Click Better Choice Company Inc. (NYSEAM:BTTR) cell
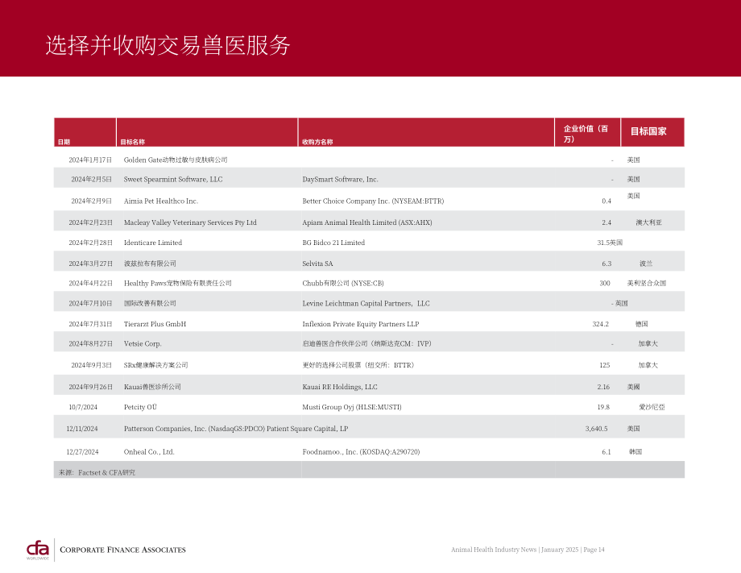This screenshot has width=741, height=573. 374,201
